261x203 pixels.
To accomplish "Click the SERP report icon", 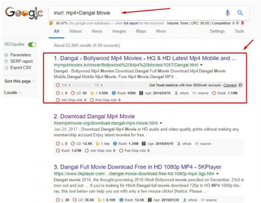I will [x=6, y=61].
